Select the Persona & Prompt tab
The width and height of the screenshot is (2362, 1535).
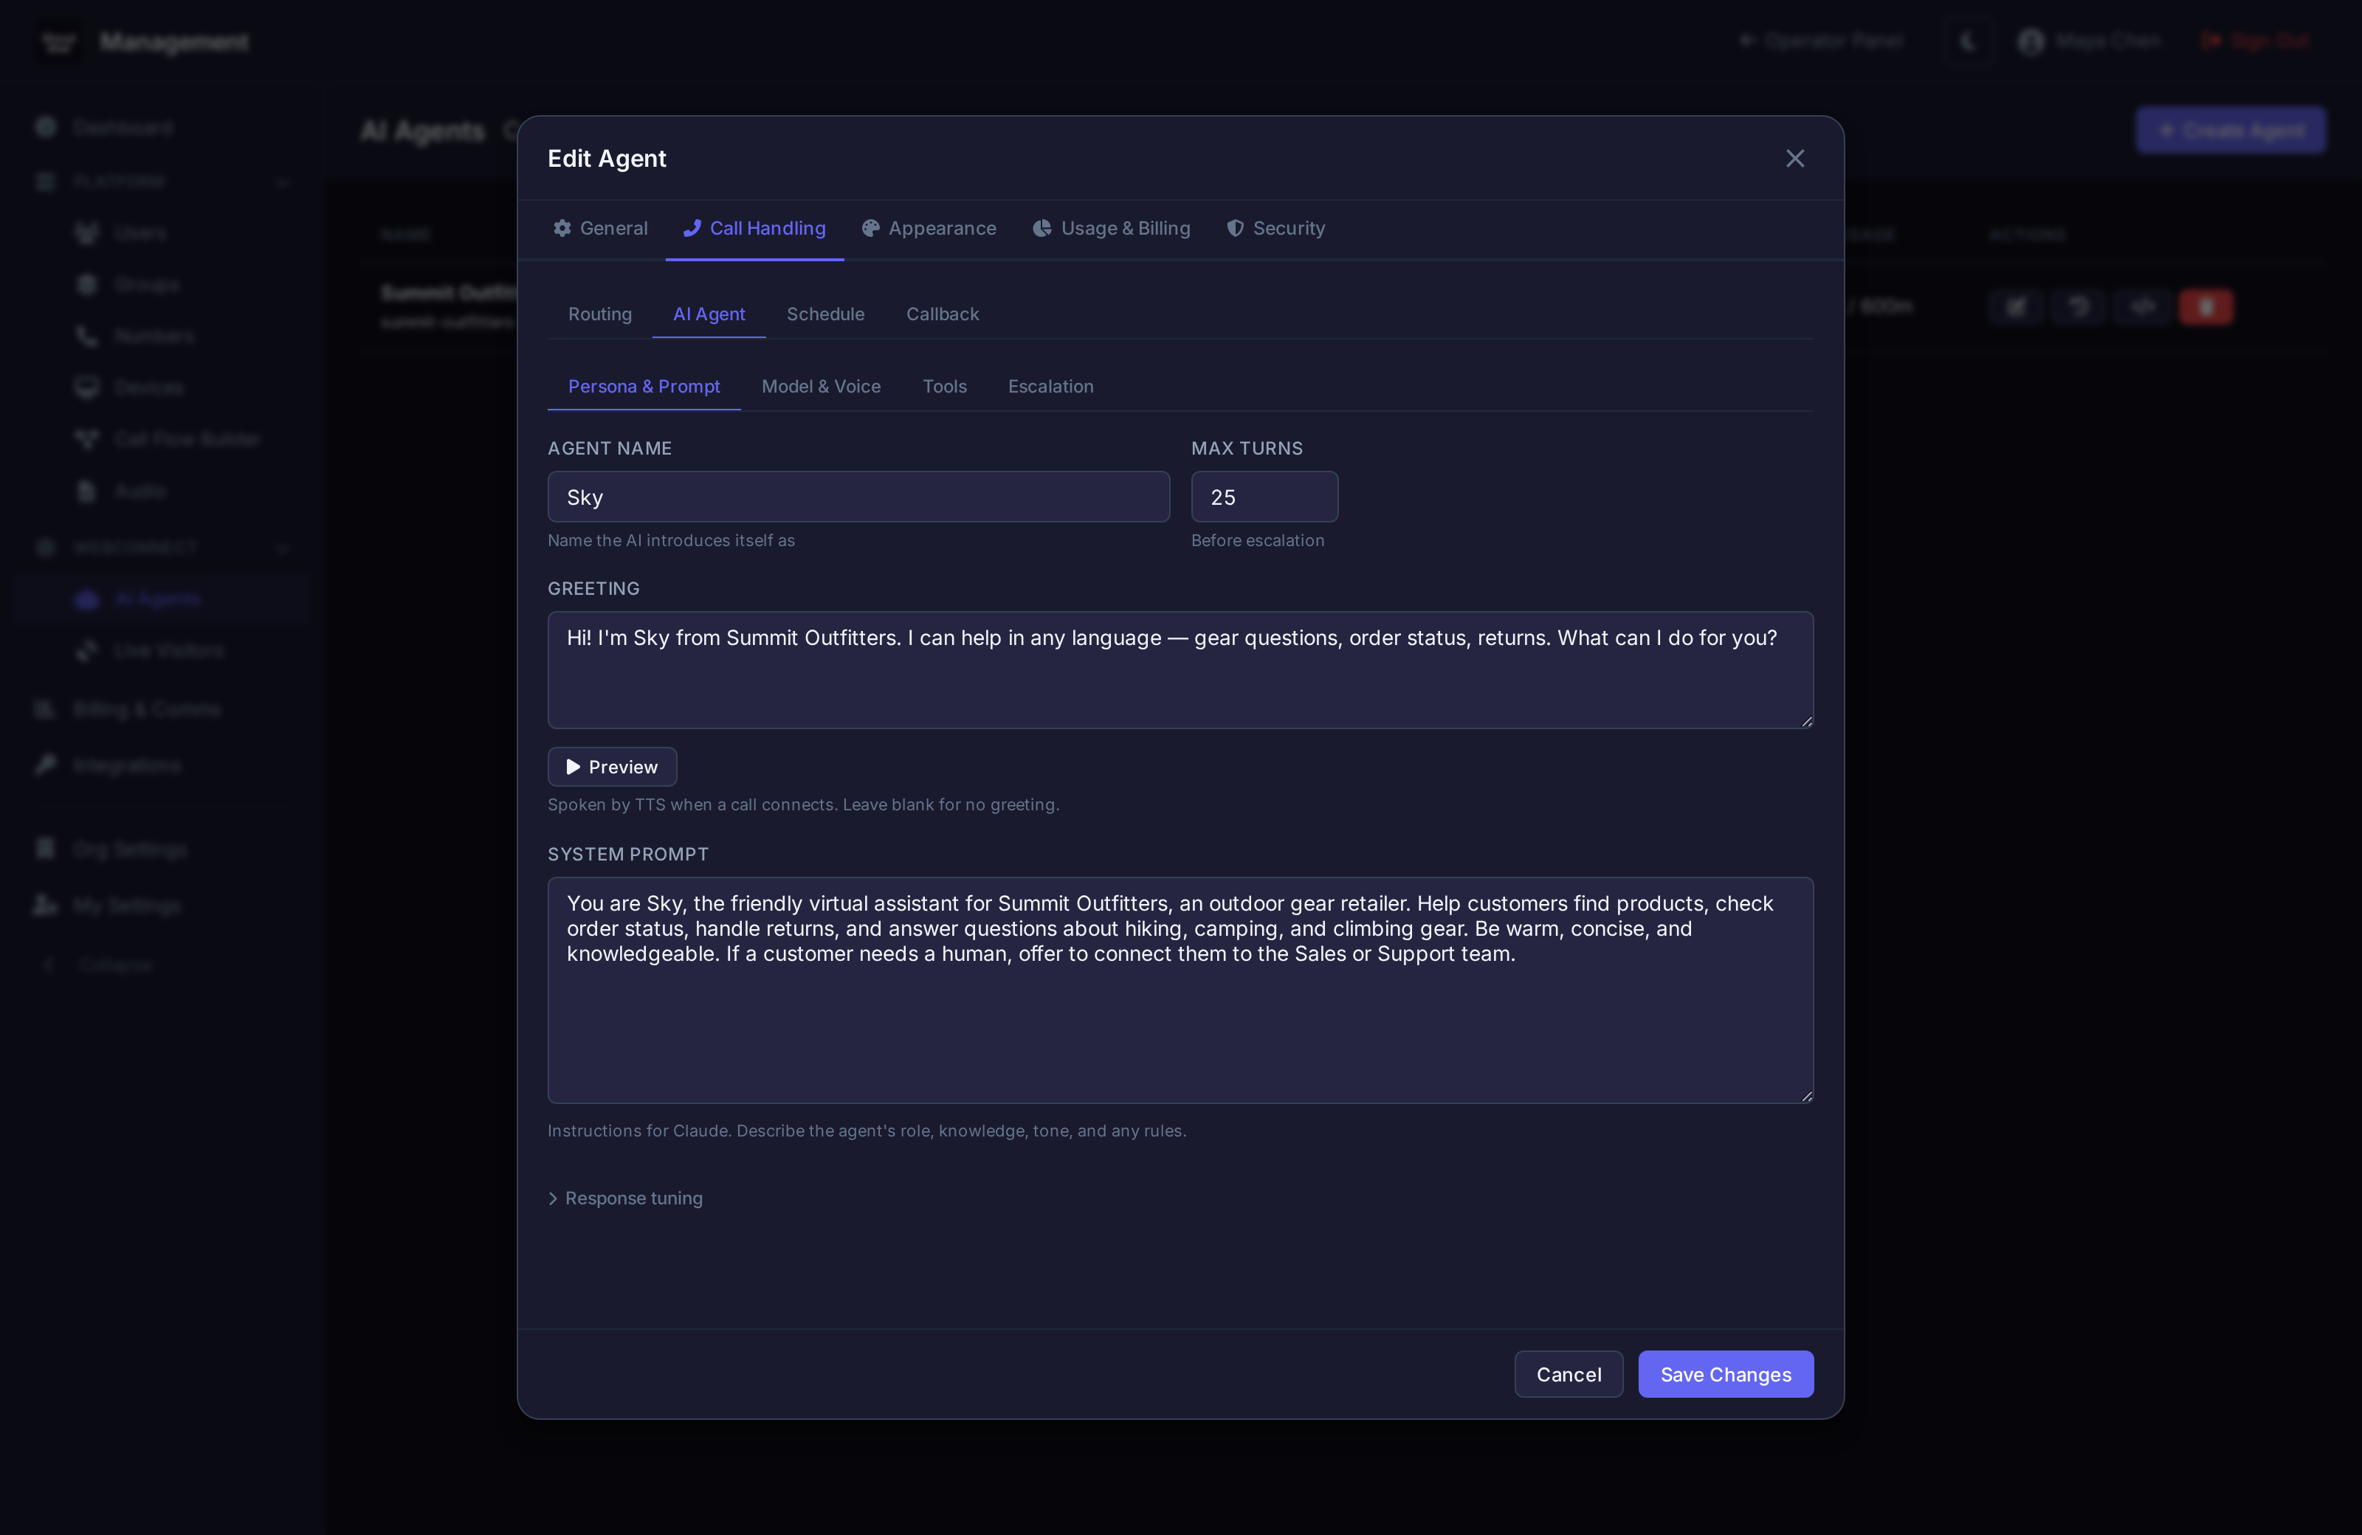tap(643, 387)
